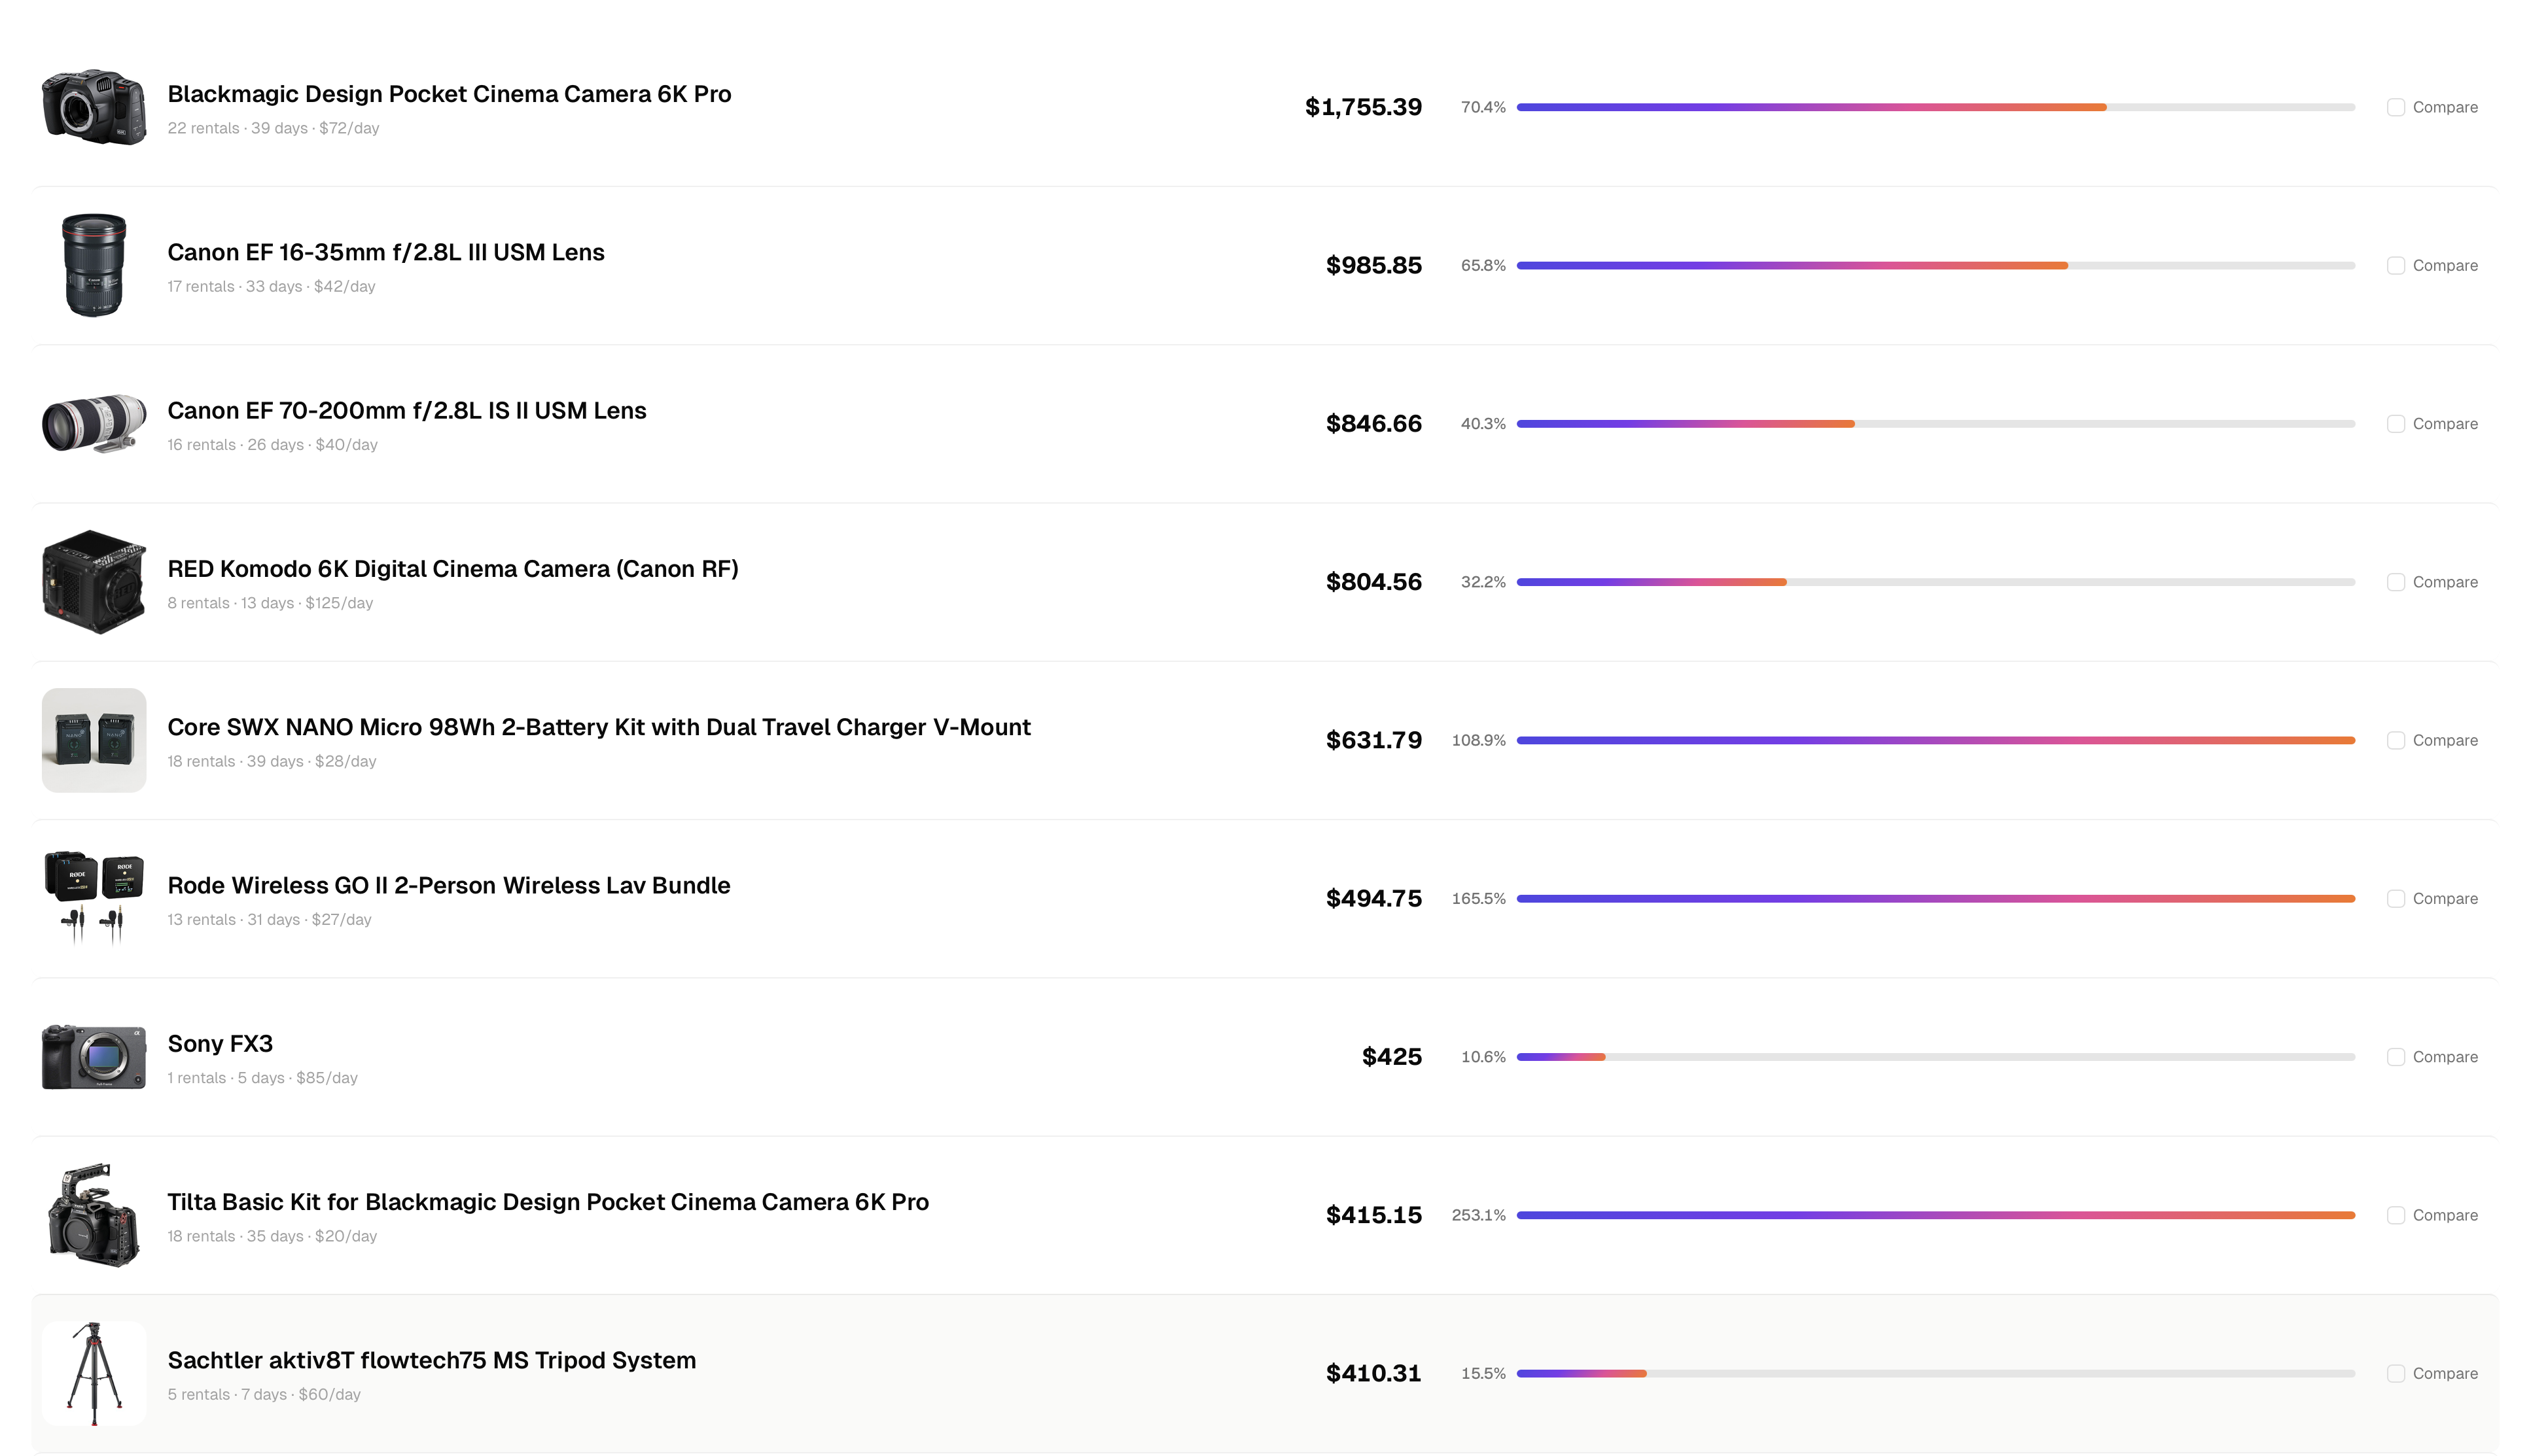The height and width of the screenshot is (1456, 2531).
Task: Tick Compare for RED Komodo 6K camera
Action: click(x=2396, y=581)
